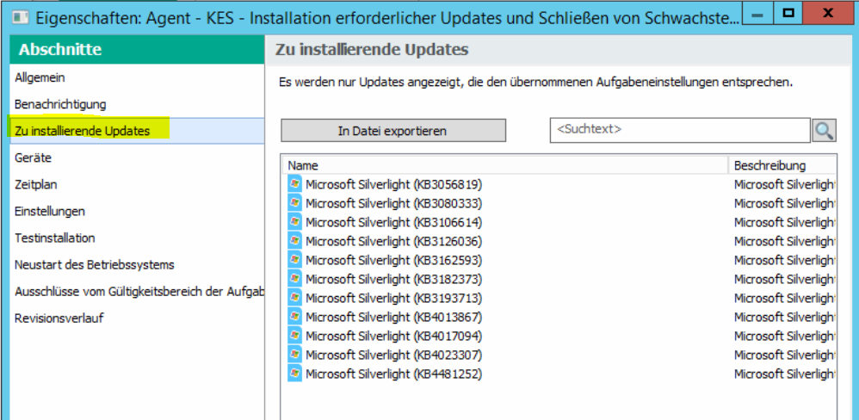The width and height of the screenshot is (859, 420).
Task: Click Beschreibung cell of KB4481252 row
Action: (784, 374)
